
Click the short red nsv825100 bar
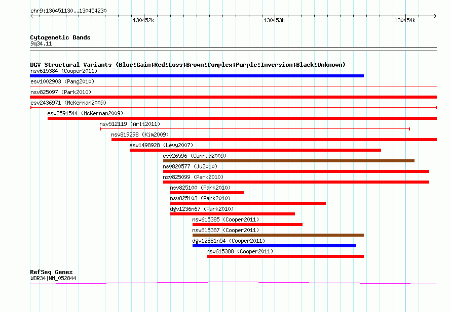[207, 193]
